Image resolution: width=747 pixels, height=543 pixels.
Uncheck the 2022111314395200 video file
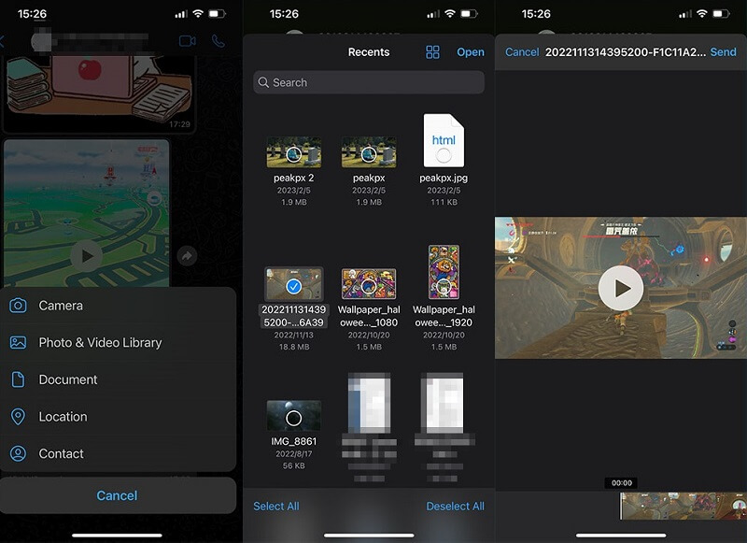tap(293, 286)
